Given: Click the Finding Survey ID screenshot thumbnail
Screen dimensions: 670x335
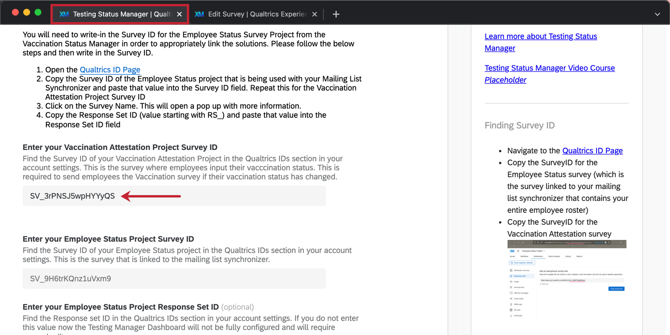Looking at the screenshot, I should 567,279.
